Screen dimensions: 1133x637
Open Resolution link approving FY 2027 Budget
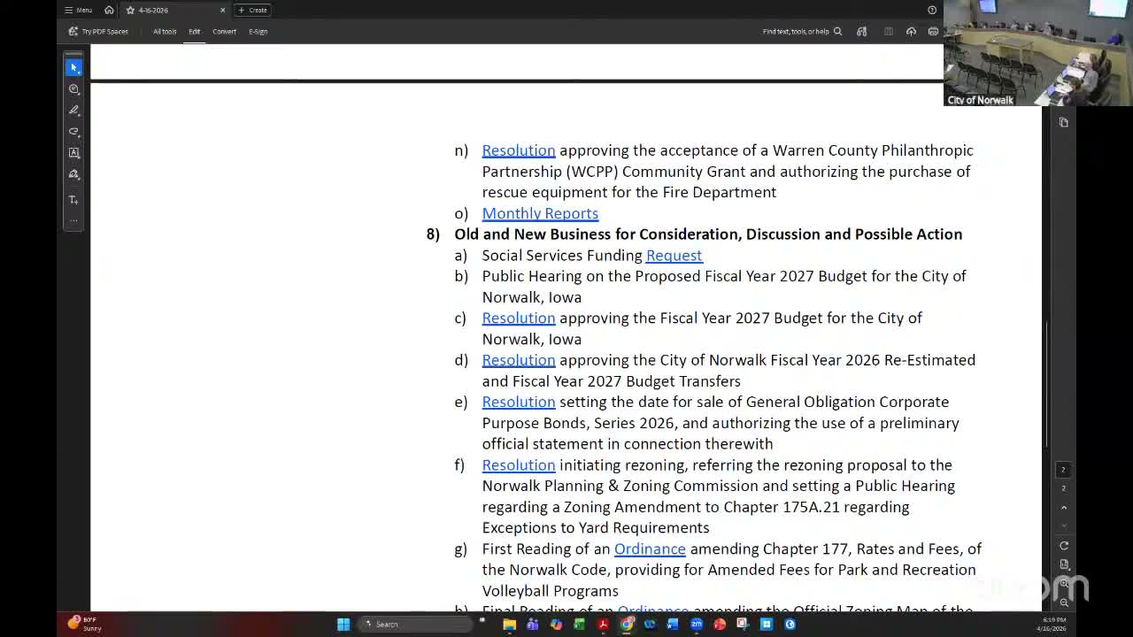tap(519, 318)
